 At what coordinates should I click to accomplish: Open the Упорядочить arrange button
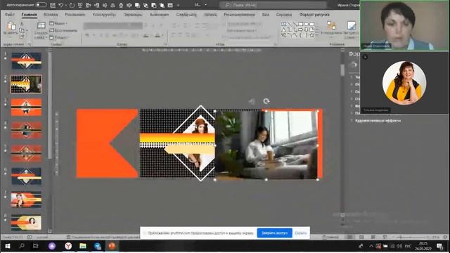[x=331, y=30]
